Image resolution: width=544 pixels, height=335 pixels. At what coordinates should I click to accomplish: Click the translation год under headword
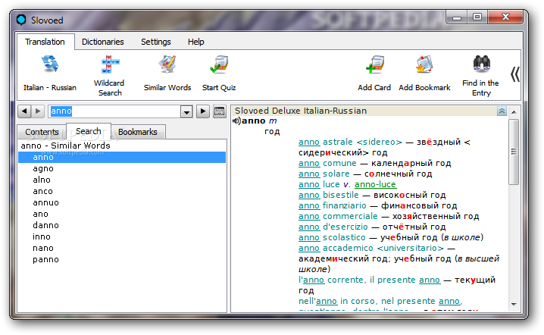(272, 132)
